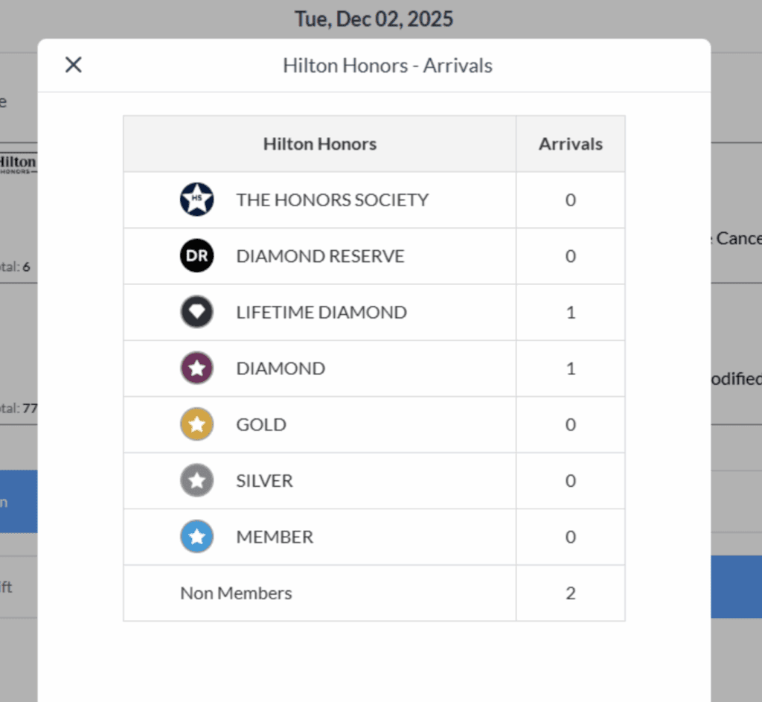Click the purple Diamond tier icon
The width and height of the screenshot is (762, 702).
click(x=197, y=368)
